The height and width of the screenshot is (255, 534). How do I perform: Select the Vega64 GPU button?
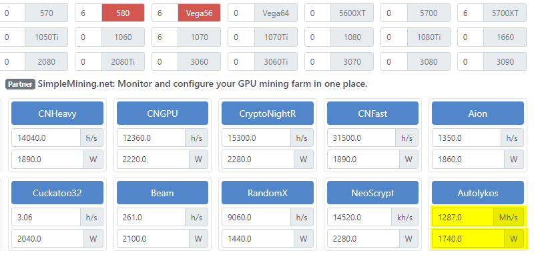pyautogui.click(x=276, y=13)
